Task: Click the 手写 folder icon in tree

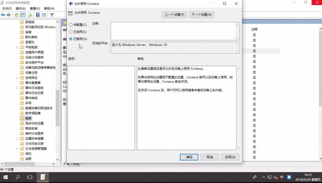Action: click(22, 103)
